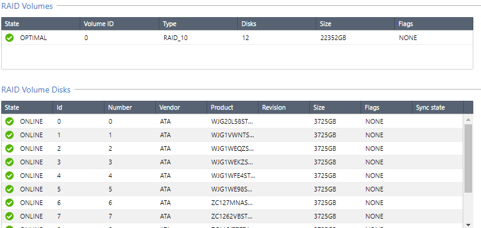Viewport: 481px width, 228px height.
Task: Select the WJG1WFE4ST disk row
Action: point(232,176)
